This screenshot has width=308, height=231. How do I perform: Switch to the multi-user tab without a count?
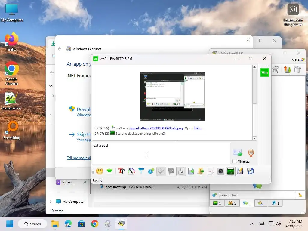coord(261,203)
